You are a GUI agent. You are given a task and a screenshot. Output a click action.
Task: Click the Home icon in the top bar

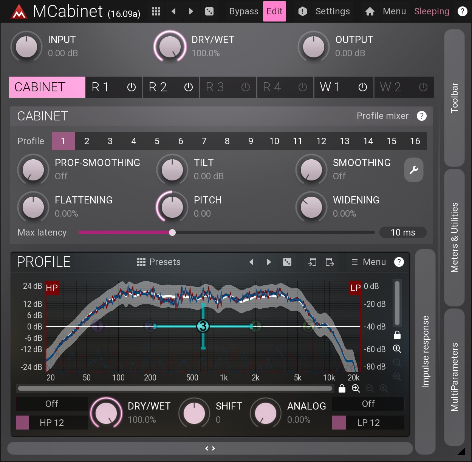tap(370, 11)
